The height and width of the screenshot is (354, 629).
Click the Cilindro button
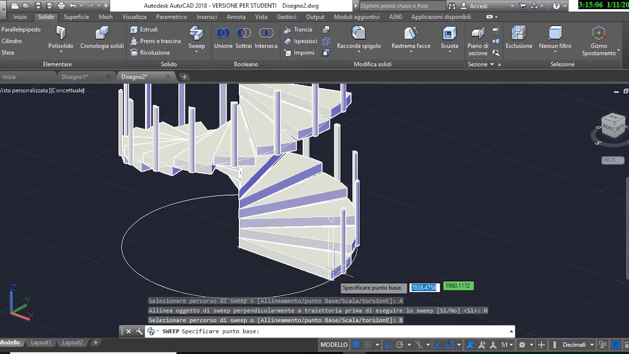(x=11, y=41)
